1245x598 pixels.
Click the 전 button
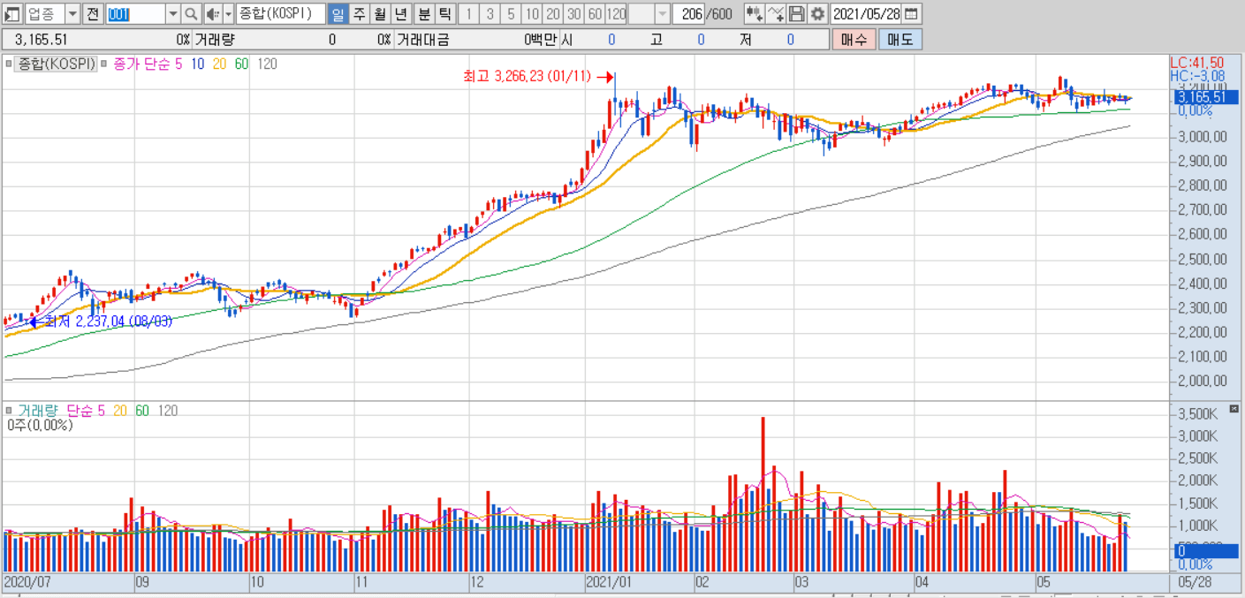tap(93, 13)
